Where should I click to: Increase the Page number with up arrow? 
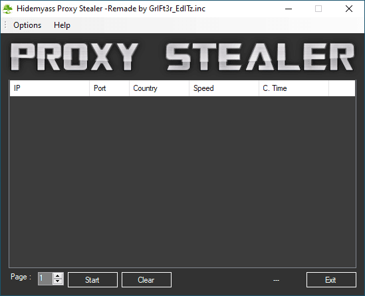pyautogui.click(x=58, y=276)
